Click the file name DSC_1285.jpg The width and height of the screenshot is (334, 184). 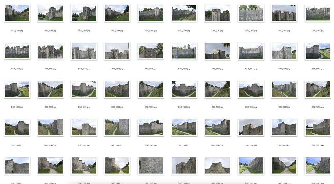click(x=17, y=31)
